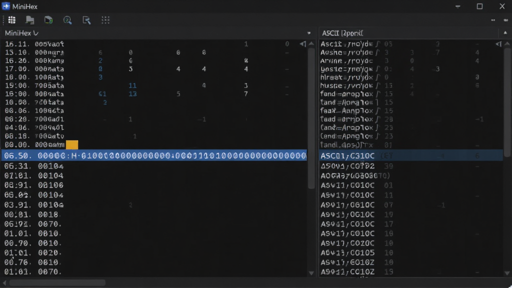Select the highlighted hex row starting 06.50.
Image resolution: width=512 pixels, height=288 pixels.
[154, 156]
